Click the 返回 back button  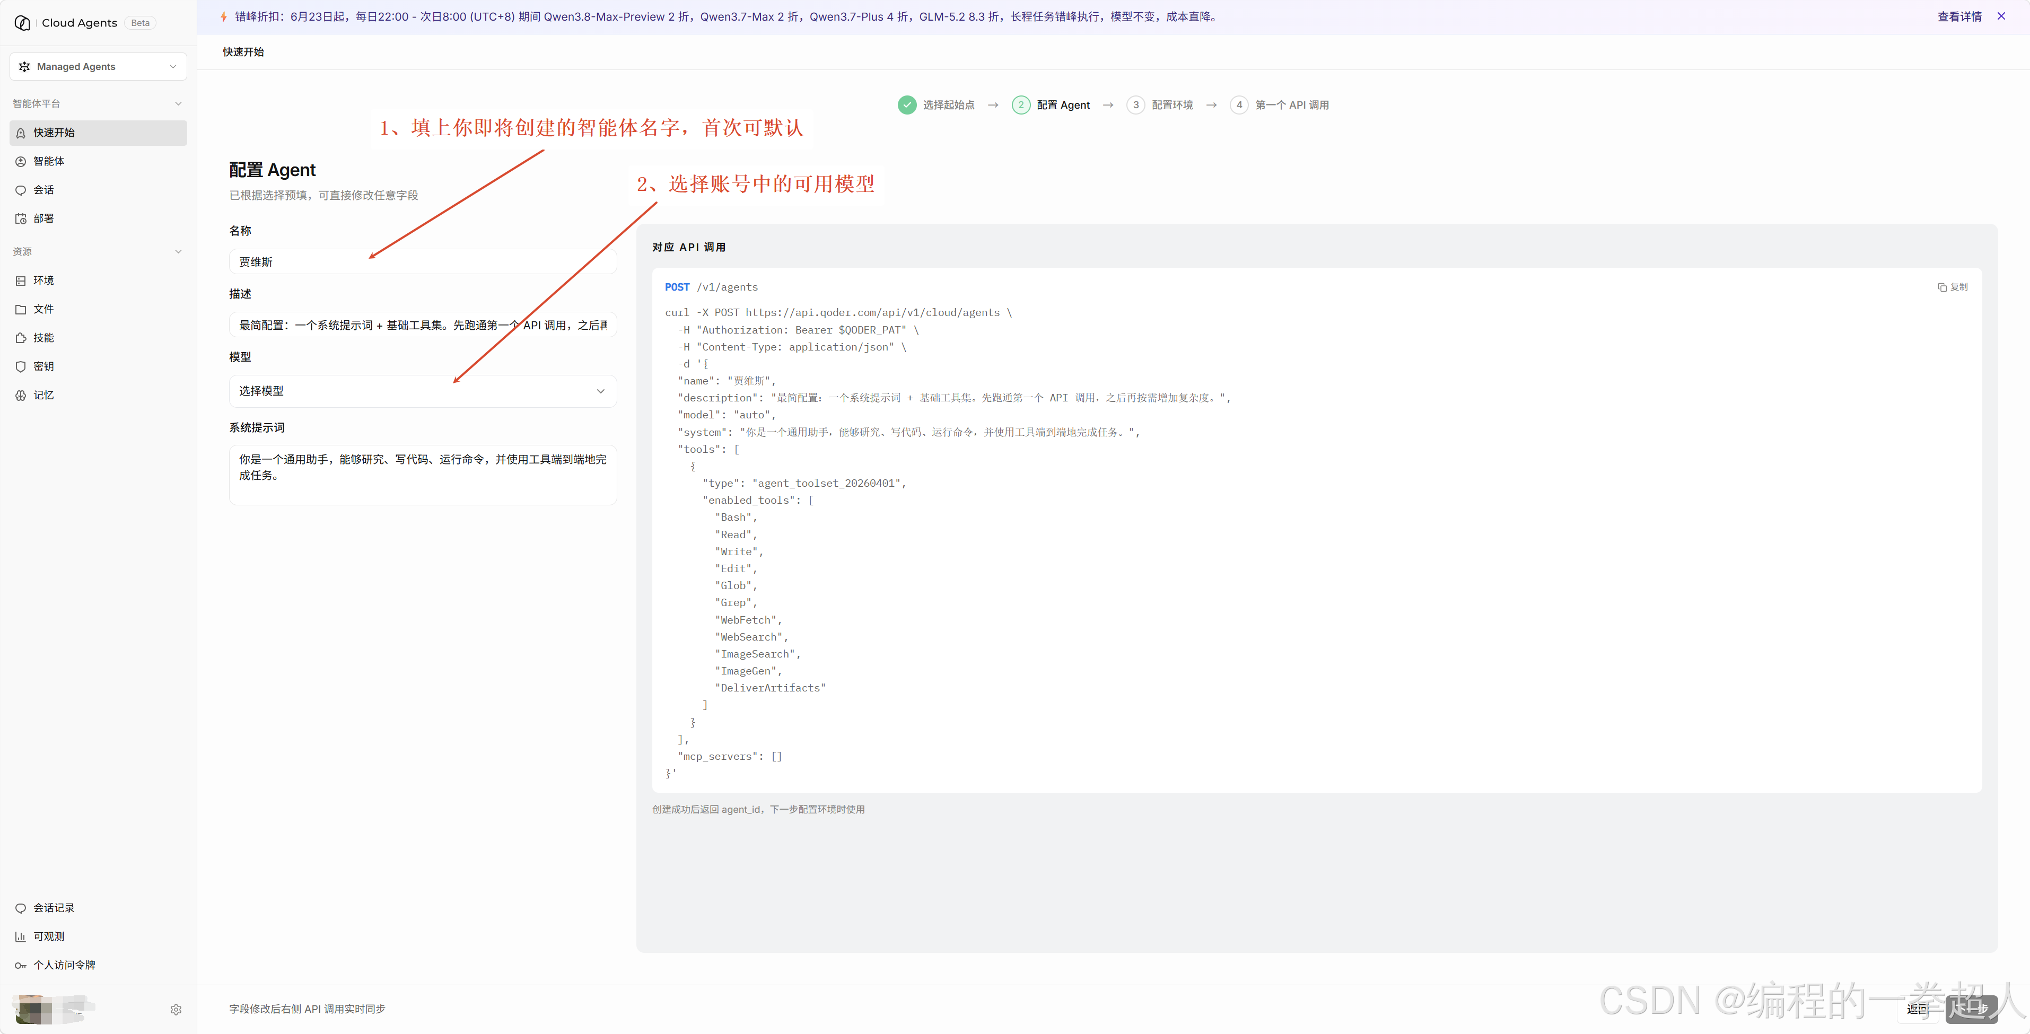1917,1009
